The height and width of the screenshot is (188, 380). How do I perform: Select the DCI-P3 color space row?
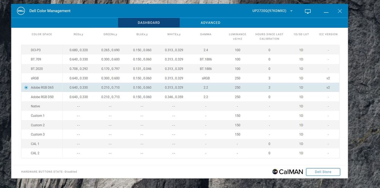pyautogui.click(x=180, y=50)
